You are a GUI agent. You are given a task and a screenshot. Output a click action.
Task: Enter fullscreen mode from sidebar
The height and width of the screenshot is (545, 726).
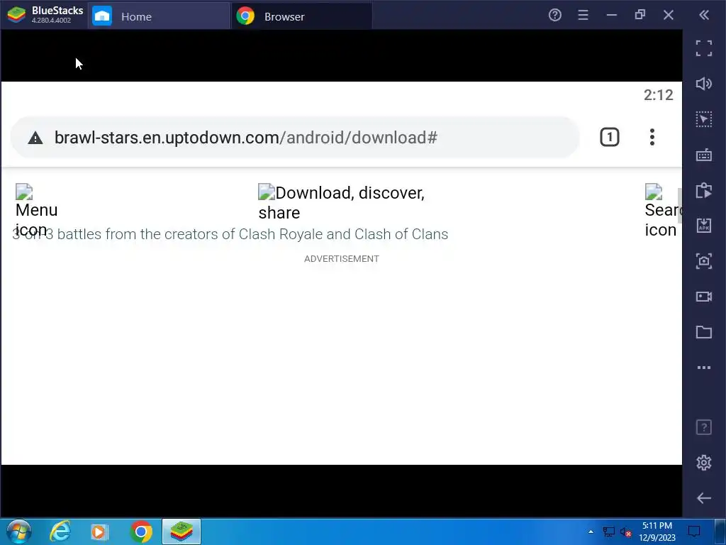pos(704,48)
